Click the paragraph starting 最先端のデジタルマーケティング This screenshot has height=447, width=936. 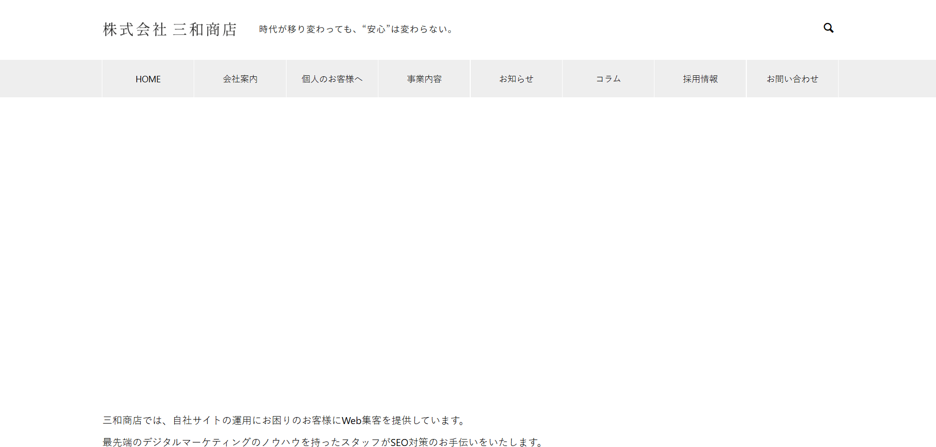pyautogui.click(x=323, y=442)
